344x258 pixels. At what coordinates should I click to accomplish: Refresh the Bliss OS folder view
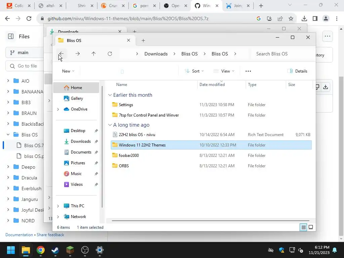[x=110, y=54]
